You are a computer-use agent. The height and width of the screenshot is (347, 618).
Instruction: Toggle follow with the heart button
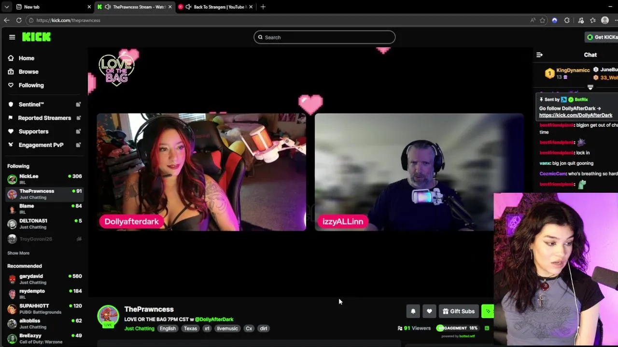coord(429,311)
